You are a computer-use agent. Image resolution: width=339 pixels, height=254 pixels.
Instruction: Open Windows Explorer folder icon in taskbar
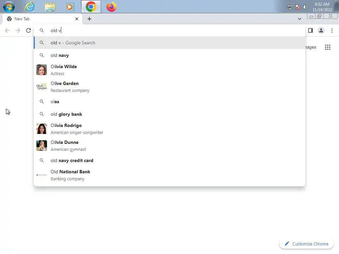tap(50, 7)
